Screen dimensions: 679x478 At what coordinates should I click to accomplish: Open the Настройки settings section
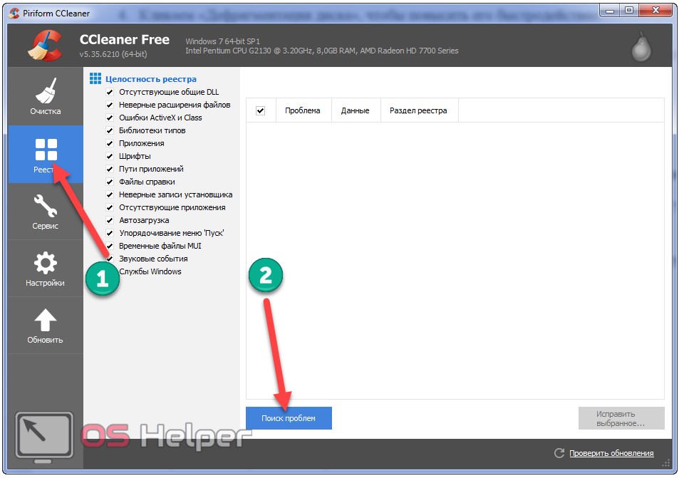[x=46, y=268]
